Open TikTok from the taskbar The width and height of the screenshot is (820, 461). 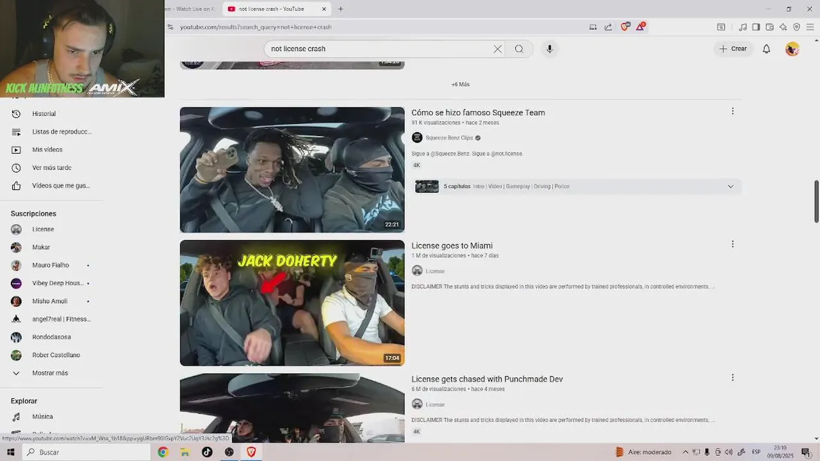[207, 452]
